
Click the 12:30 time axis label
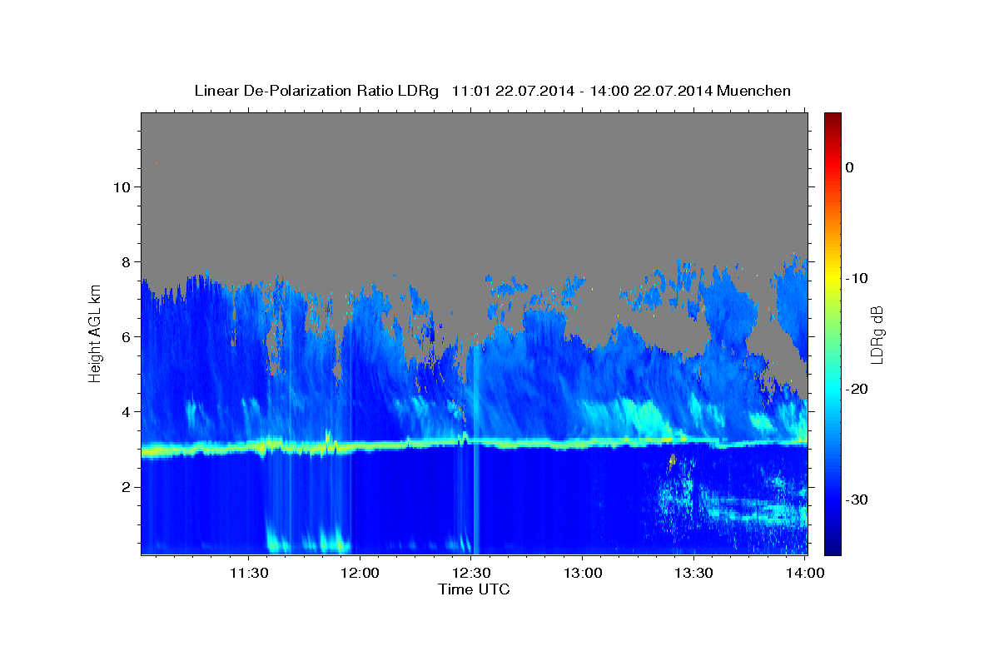pyautogui.click(x=471, y=573)
